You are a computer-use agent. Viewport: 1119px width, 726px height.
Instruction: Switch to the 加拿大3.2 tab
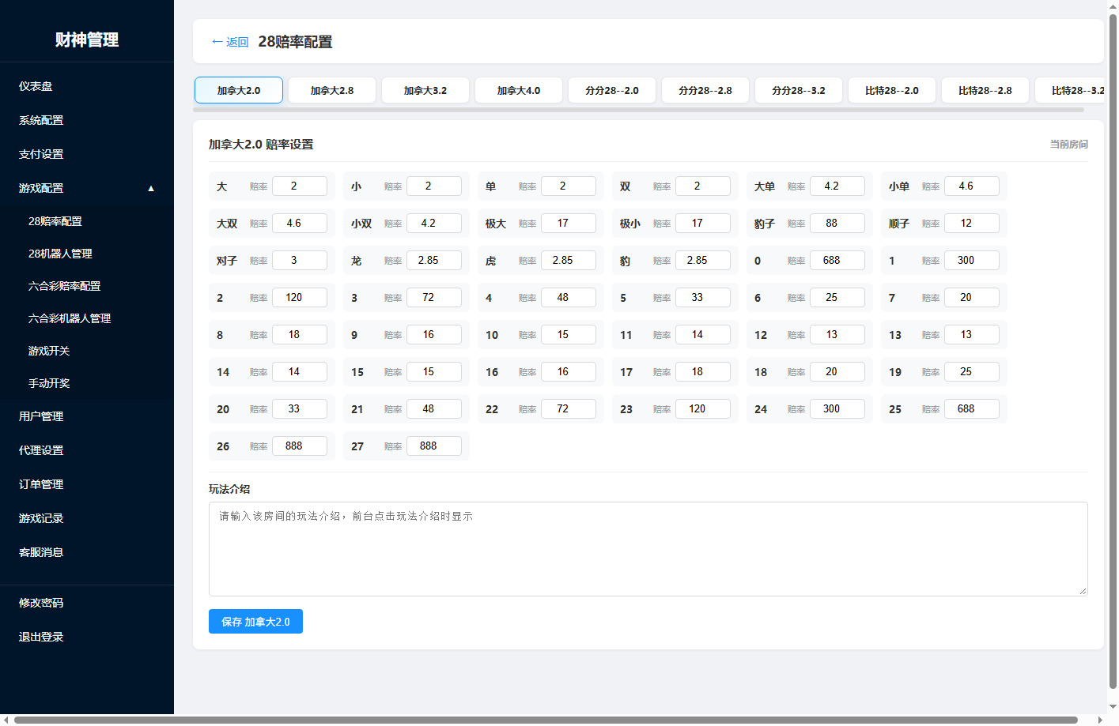425,90
